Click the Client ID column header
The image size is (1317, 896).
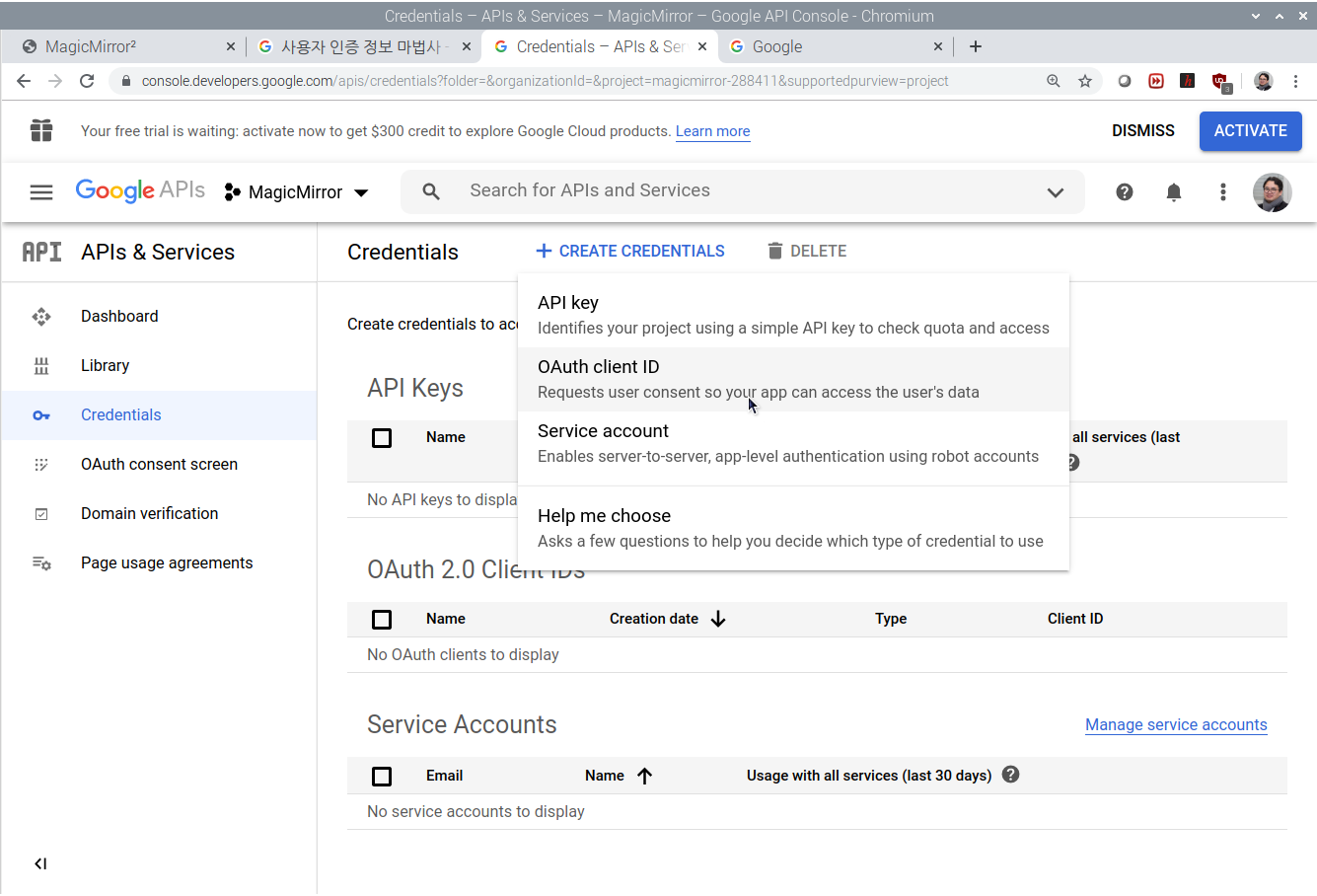pyautogui.click(x=1075, y=619)
